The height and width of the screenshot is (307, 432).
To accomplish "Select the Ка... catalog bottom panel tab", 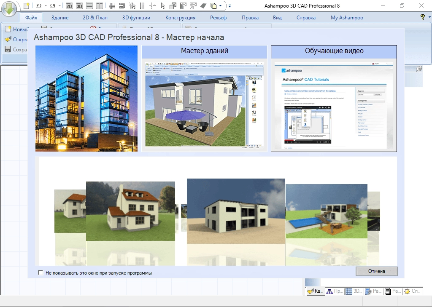I will 316,291.
